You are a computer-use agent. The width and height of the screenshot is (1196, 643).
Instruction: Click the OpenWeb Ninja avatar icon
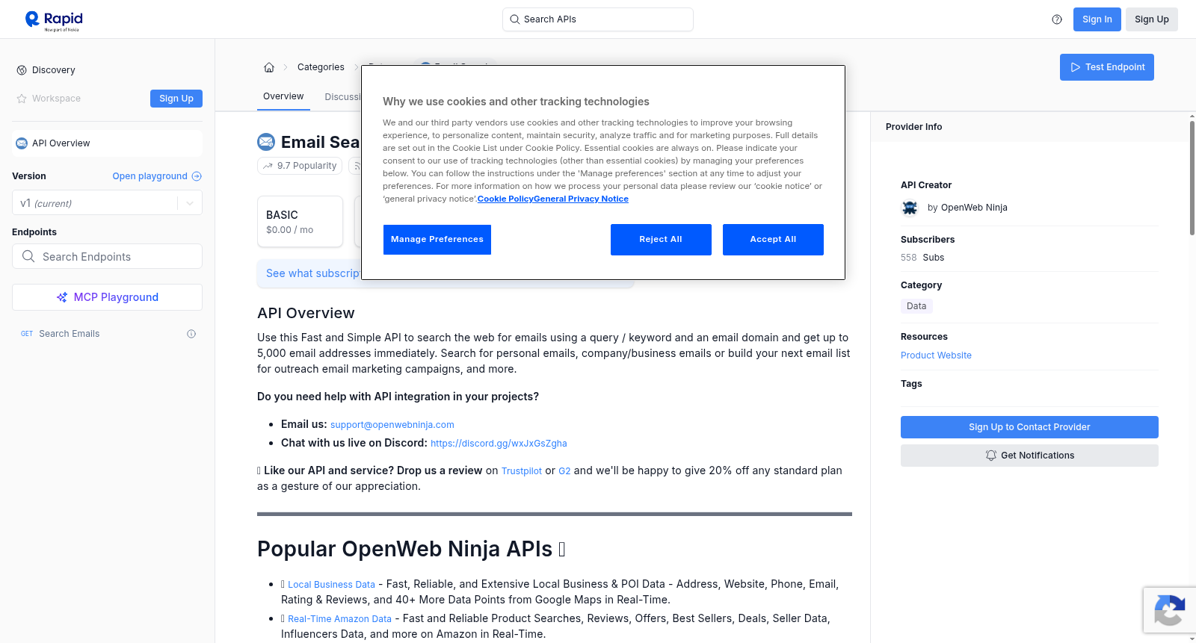(x=910, y=208)
